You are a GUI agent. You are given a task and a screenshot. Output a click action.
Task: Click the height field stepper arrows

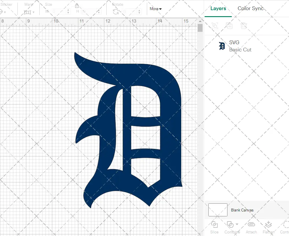tap(99, 12)
